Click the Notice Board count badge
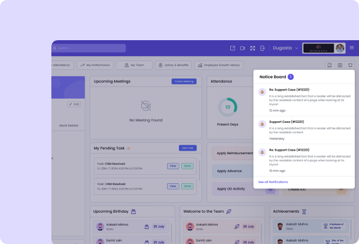The image size is (359, 244). pyautogui.click(x=291, y=77)
